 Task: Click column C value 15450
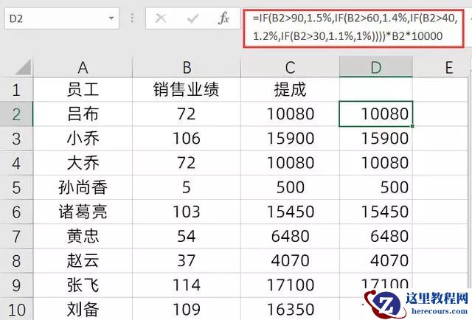tap(290, 212)
